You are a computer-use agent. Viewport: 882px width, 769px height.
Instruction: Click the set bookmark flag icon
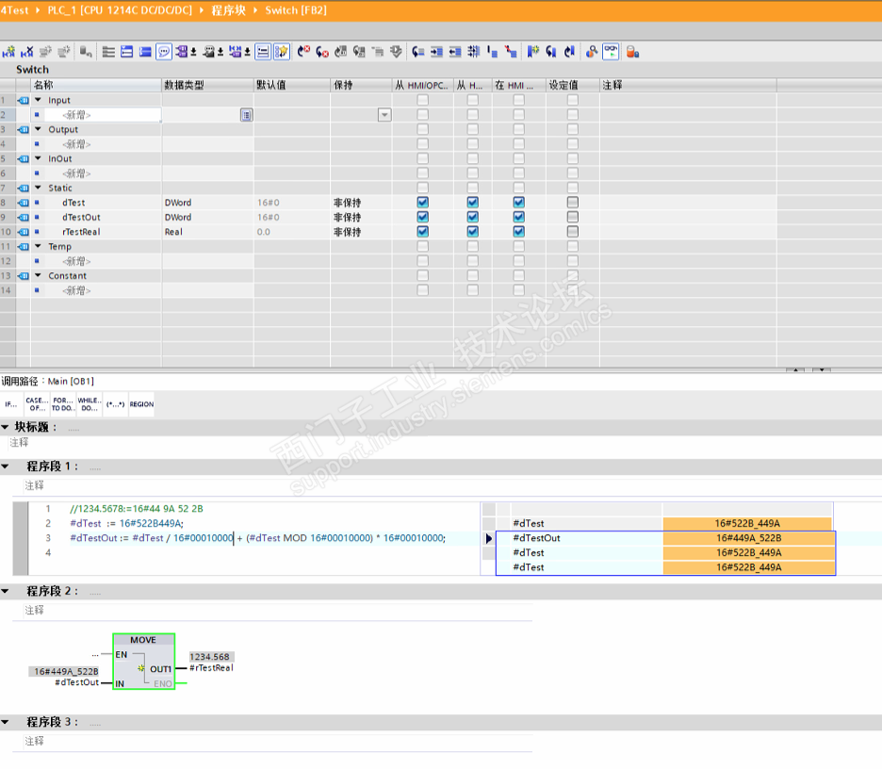pyautogui.click(x=532, y=53)
